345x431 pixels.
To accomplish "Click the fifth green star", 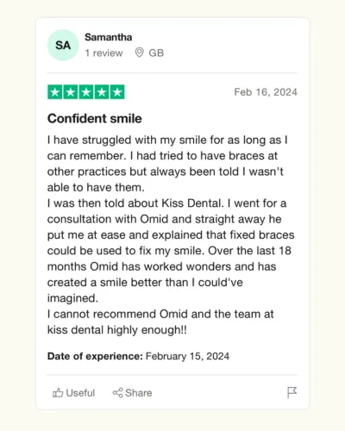I will 117,92.
